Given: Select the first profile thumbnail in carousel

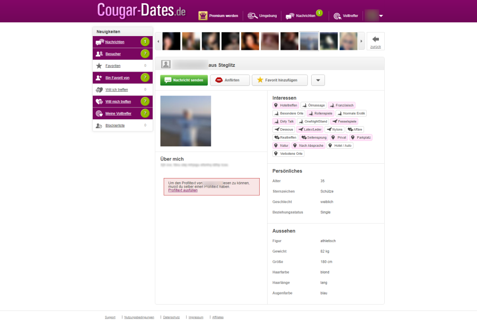Looking at the screenshot, I should coord(171,41).
